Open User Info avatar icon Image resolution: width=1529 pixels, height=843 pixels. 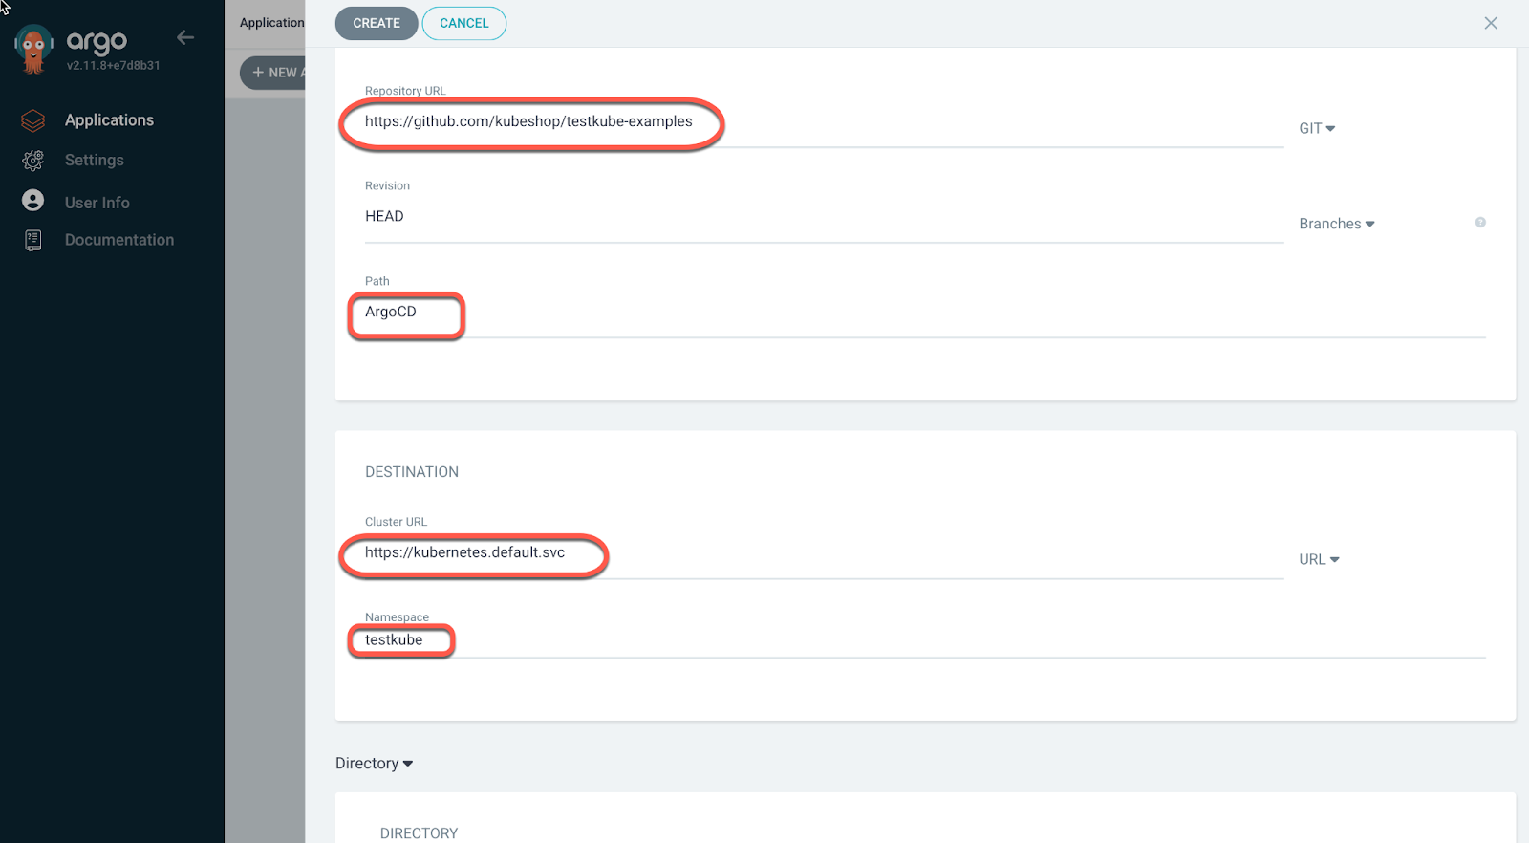(33, 201)
